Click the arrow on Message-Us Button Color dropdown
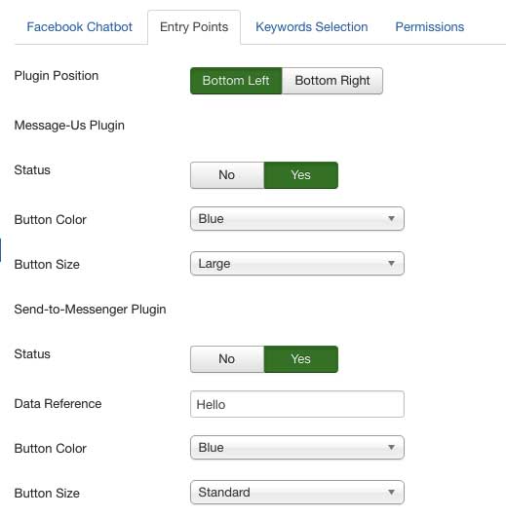Viewport: 506px width, 516px height. [391, 218]
